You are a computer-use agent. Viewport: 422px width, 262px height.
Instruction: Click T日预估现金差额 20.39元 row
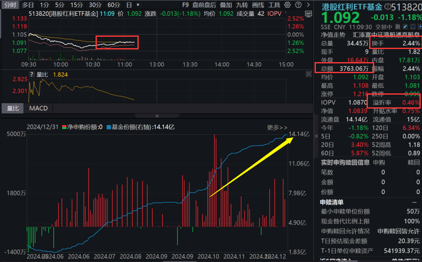(370, 241)
